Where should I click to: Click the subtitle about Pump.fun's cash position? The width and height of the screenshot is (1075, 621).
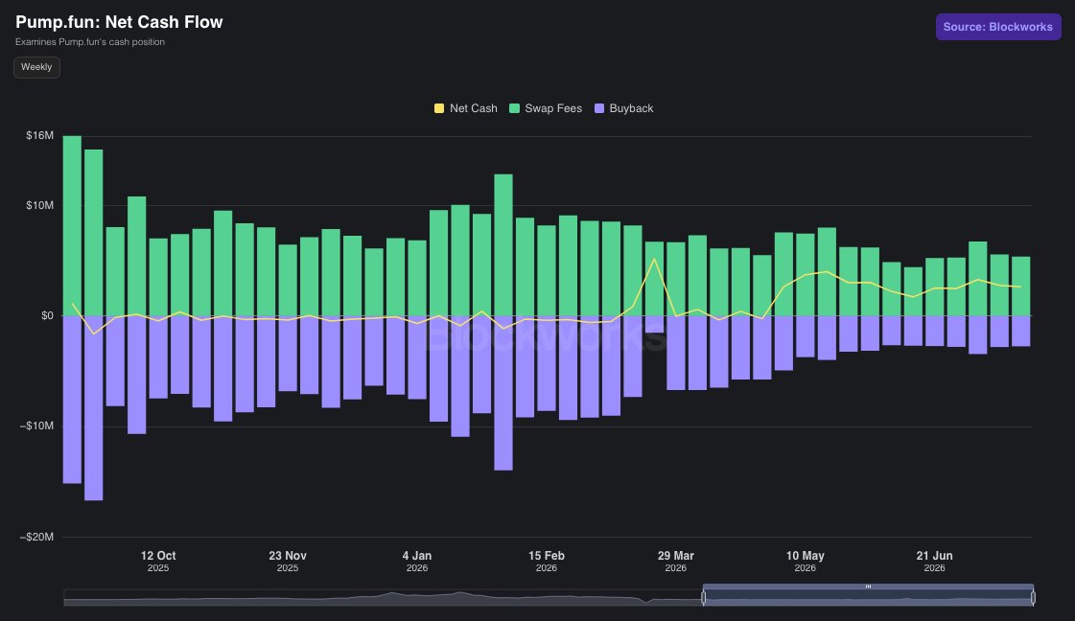point(90,42)
